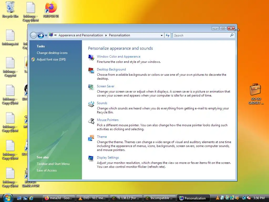This screenshot has height=202, width=269.
Task: Click the VLC cone tray icon
Action: 218,198
